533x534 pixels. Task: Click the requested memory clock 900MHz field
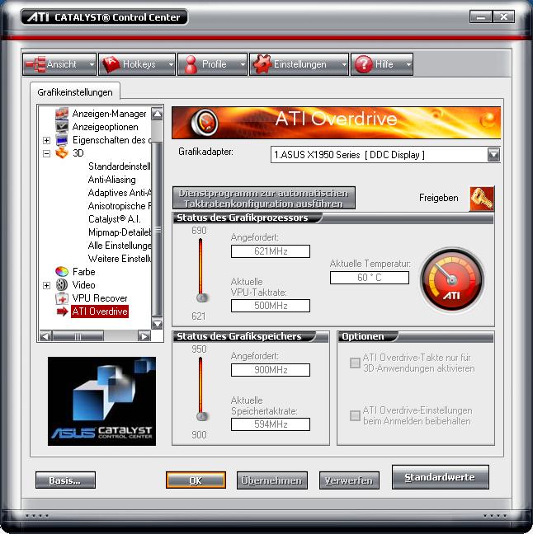point(271,370)
